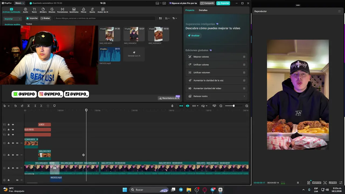
Task: Switch to the Detalles tab
Action: (x=203, y=10)
